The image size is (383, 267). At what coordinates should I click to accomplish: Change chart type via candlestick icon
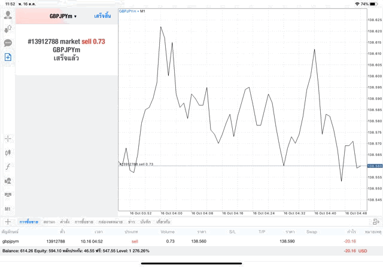coord(8,153)
